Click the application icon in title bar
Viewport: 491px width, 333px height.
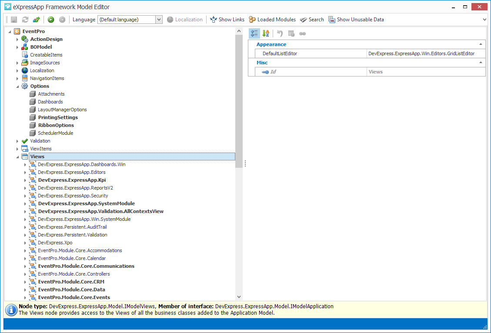click(7, 7)
